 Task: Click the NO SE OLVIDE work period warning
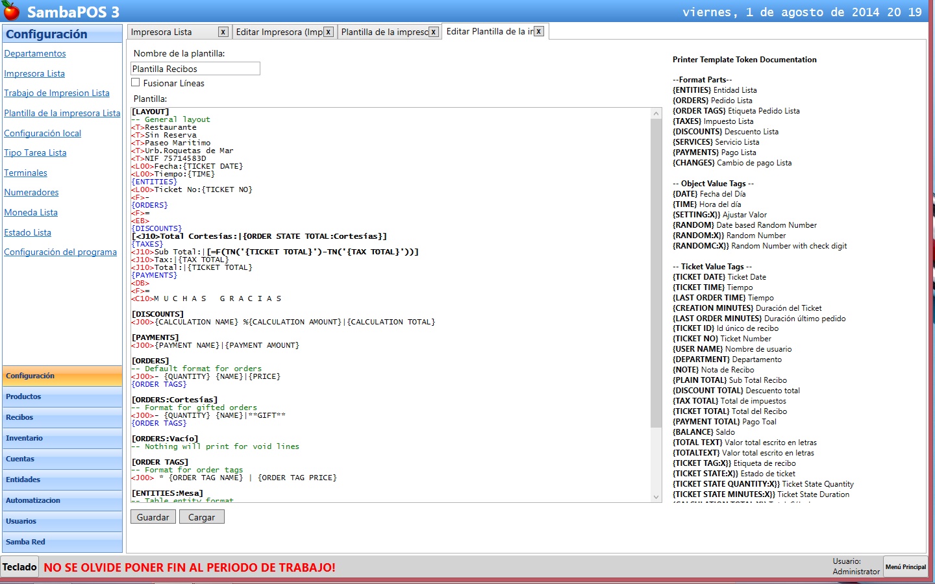click(x=190, y=567)
